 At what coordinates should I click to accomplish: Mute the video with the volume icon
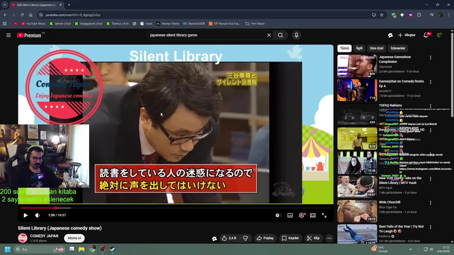pos(37,215)
